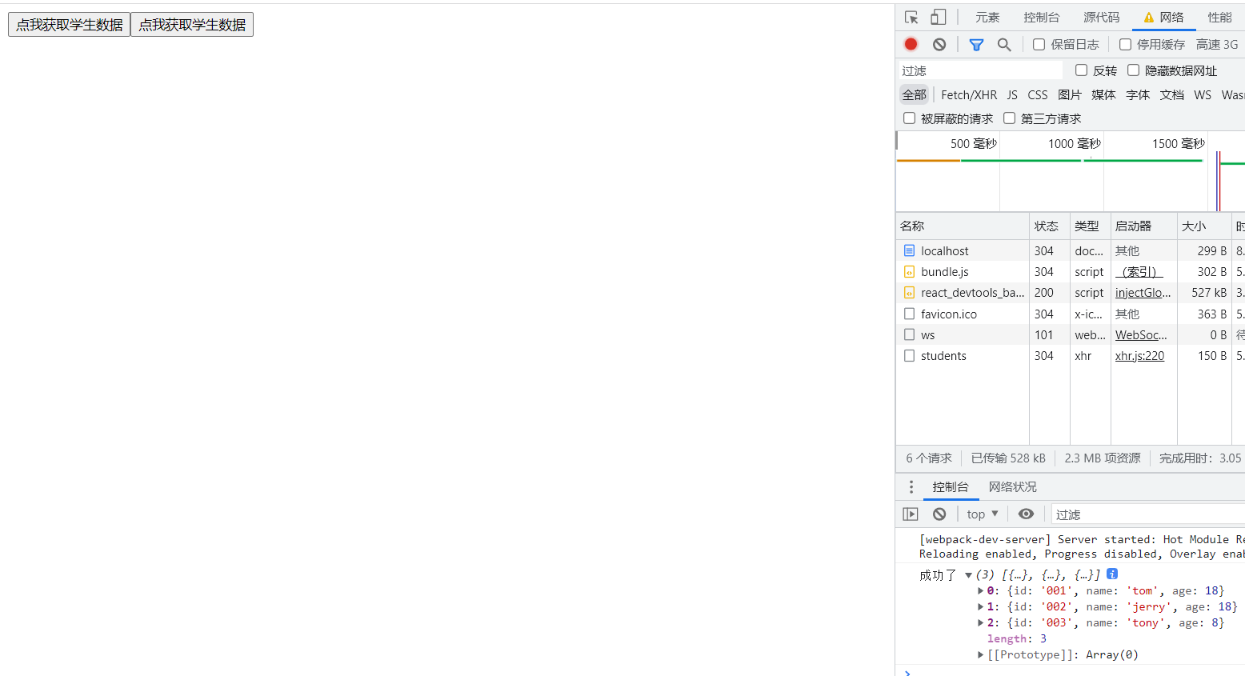The image size is (1245, 676).
Task: Click the network 过滤 input field
Action: pos(980,71)
